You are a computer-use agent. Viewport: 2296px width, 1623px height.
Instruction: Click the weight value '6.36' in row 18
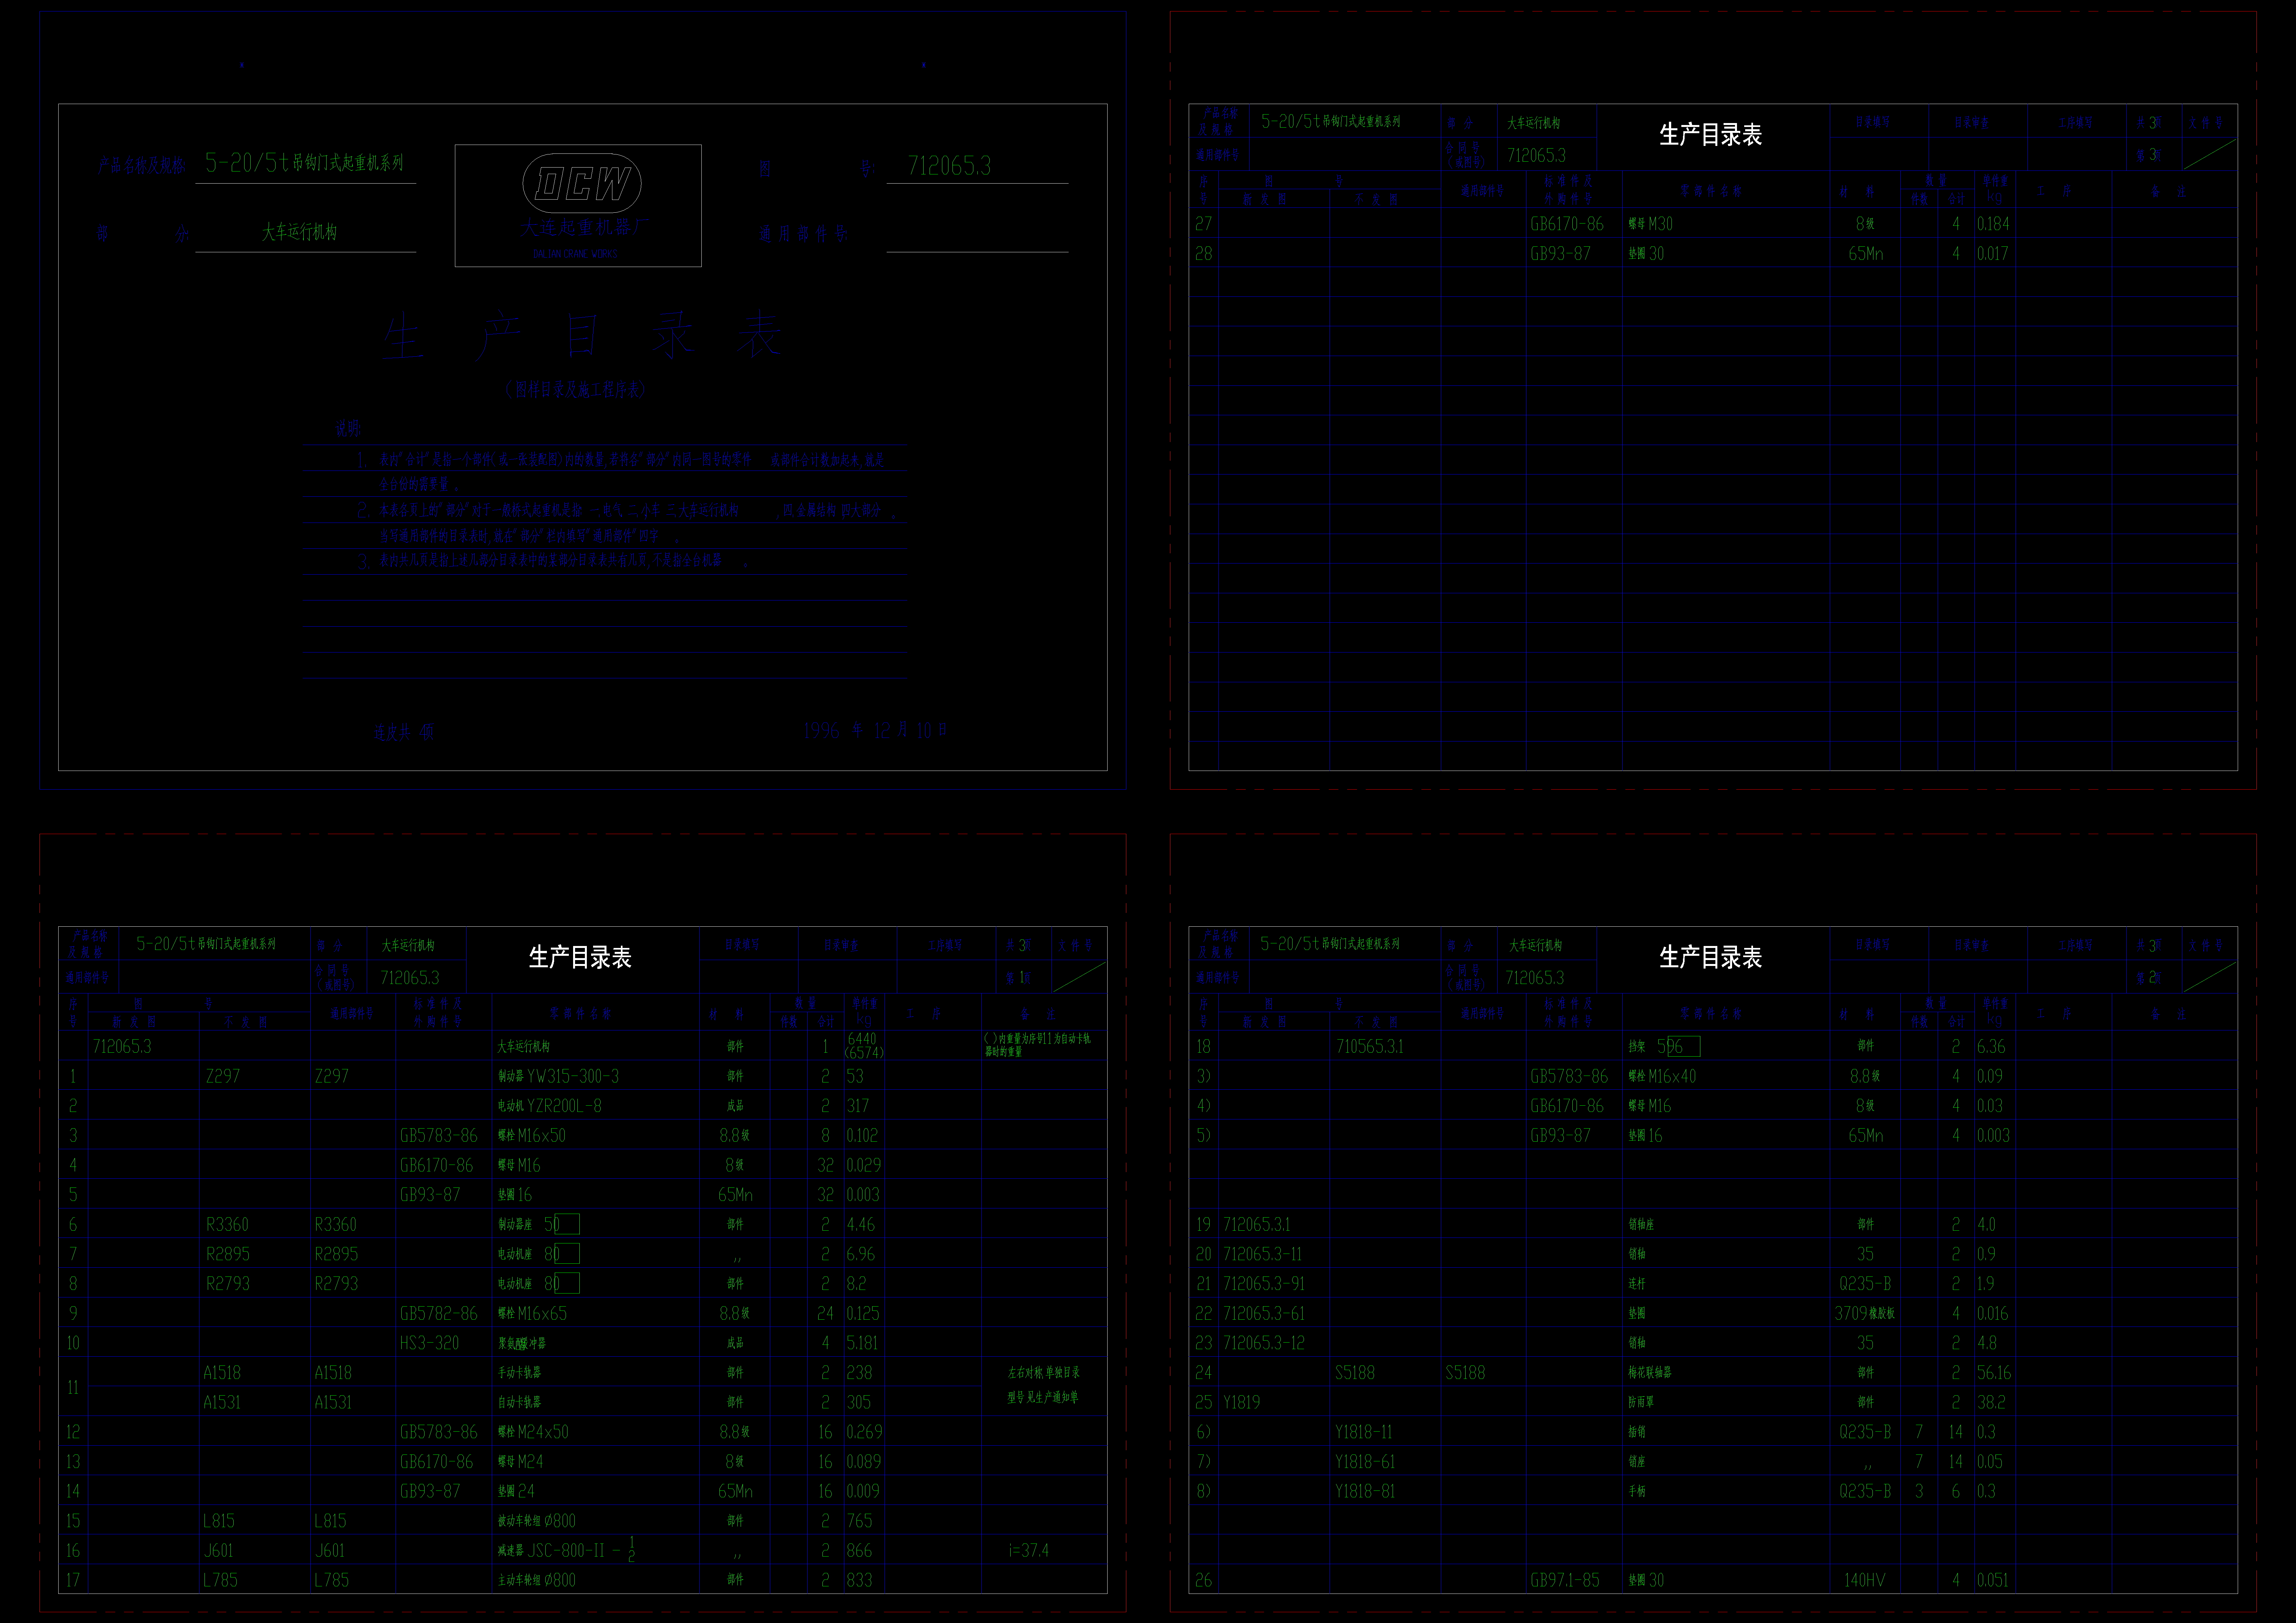1991,1046
